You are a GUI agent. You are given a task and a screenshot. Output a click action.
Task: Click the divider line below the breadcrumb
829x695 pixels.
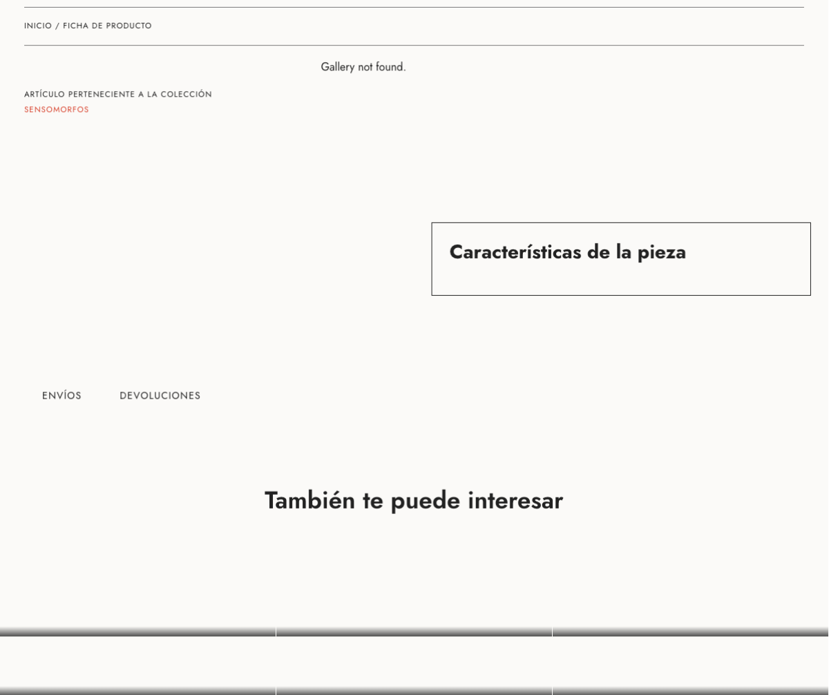pos(414,46)
